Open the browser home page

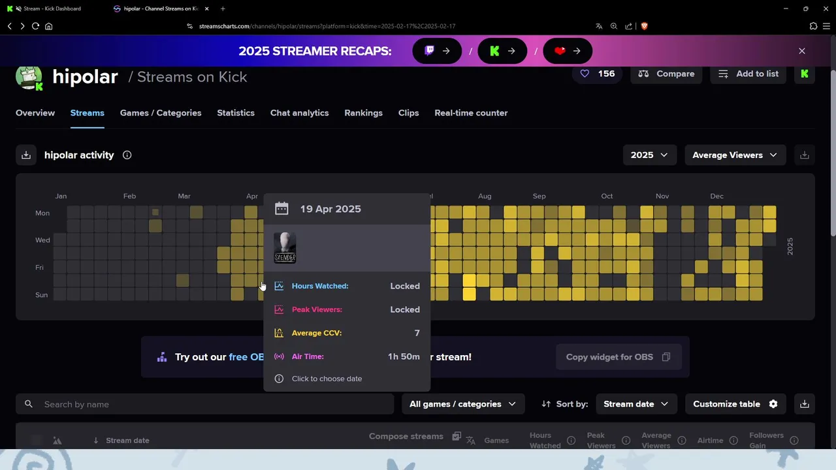point(48,26)
